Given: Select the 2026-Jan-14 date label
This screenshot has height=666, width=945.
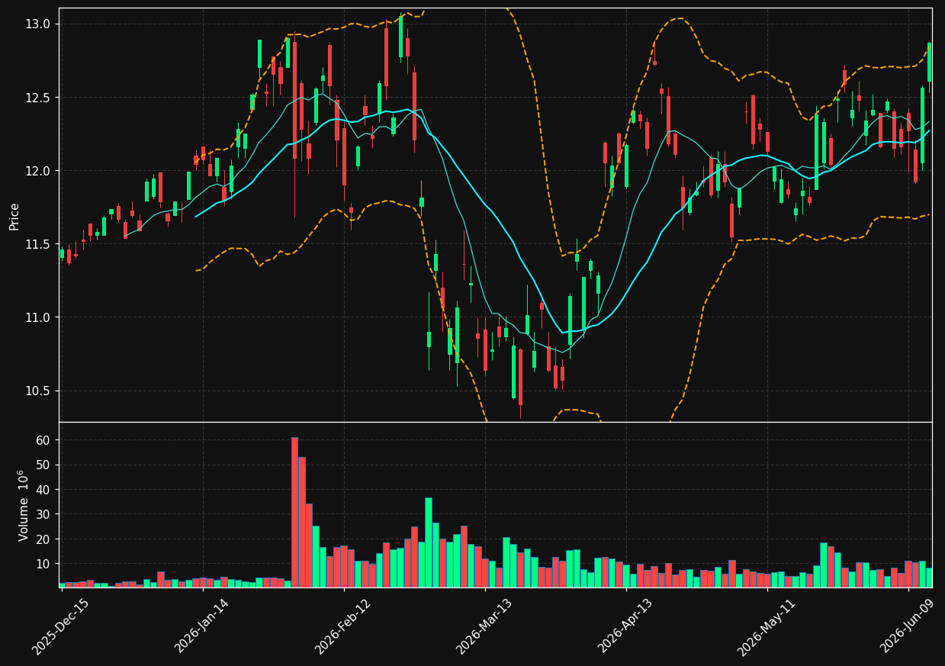Looking at the screenshot, I should (x=202, y=626).
